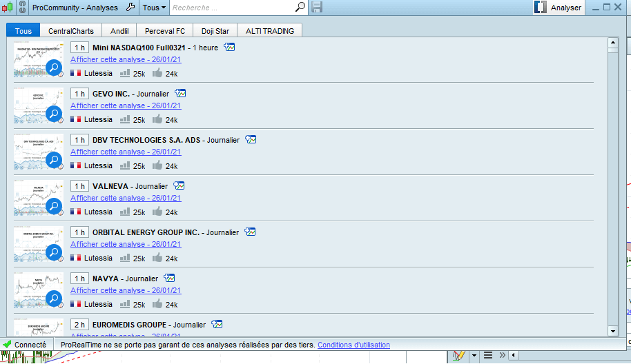Click the analysis list scroll down arrow
The image size is (631, 364).
pyautogui.click(x=613, y=332)
